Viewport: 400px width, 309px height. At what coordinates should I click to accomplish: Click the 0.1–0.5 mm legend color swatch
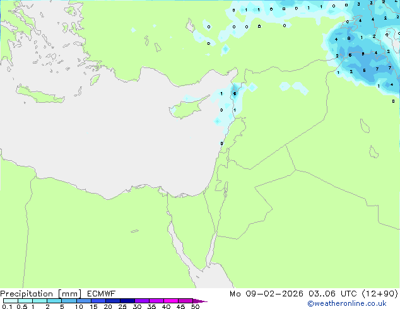coord(11,301)
